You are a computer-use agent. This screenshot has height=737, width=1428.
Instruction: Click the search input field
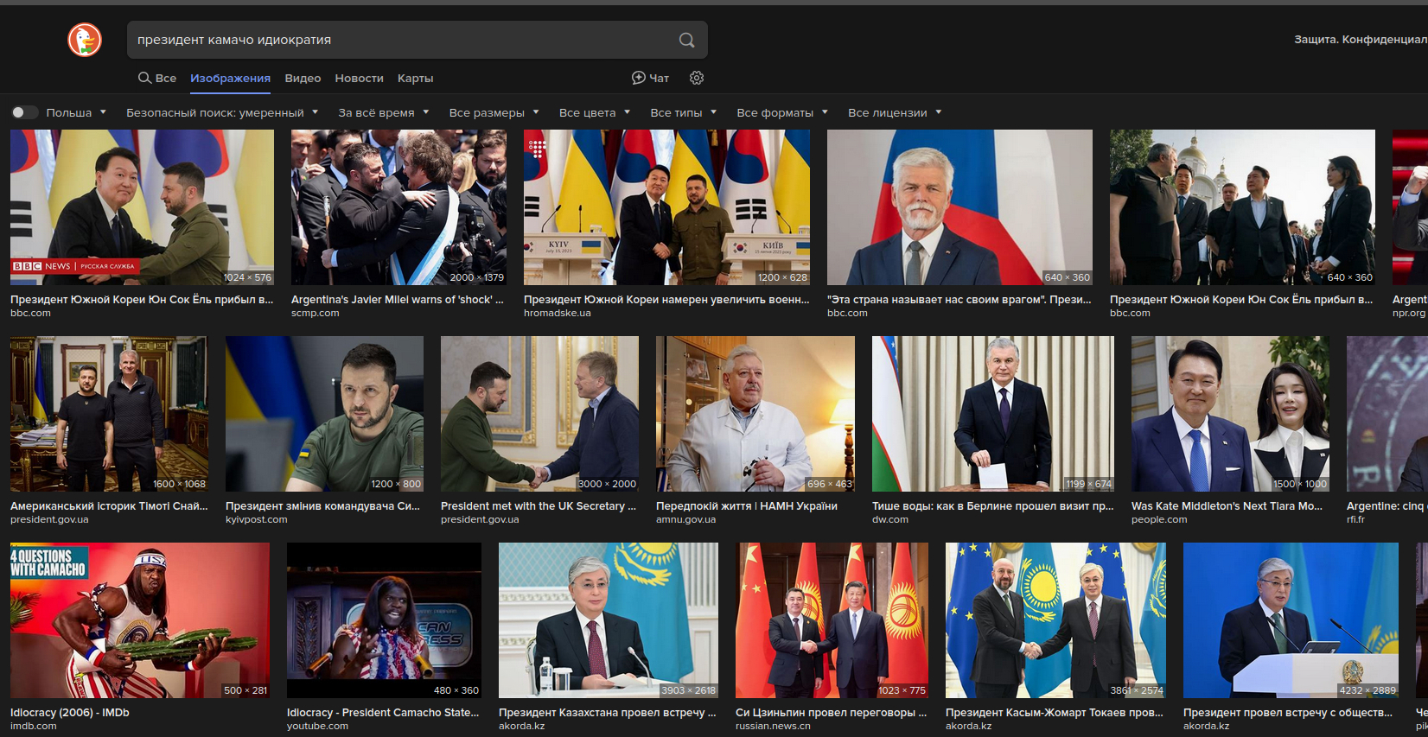398,40
